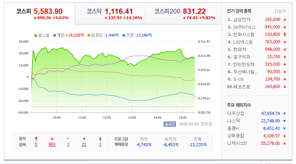This screenshot has width=296, height=164.
Task: Open 니케이225 overseas index
Action: click(x=237, y=143)
